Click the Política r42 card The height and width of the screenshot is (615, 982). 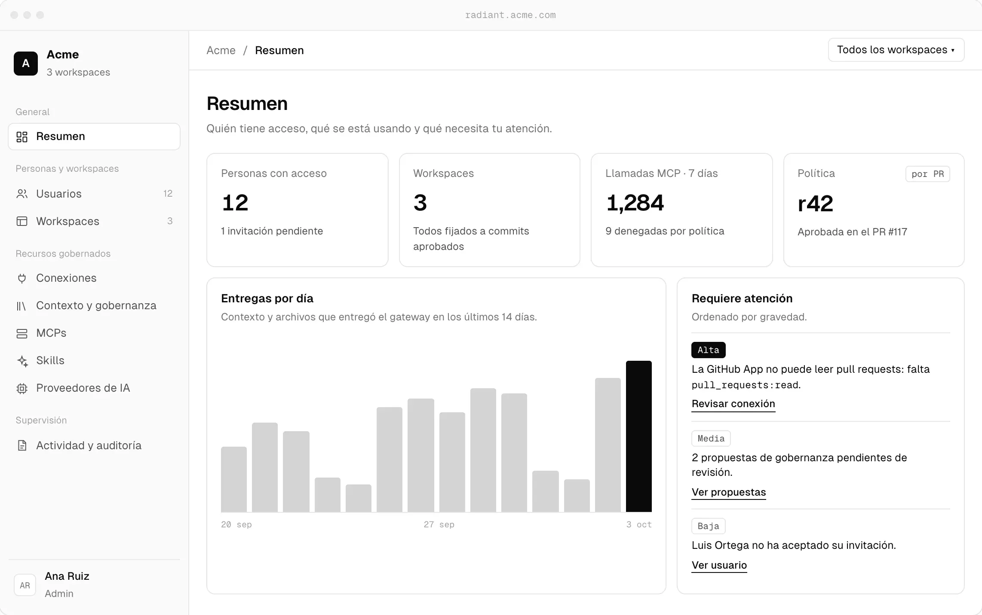click(x=874, y=210)
